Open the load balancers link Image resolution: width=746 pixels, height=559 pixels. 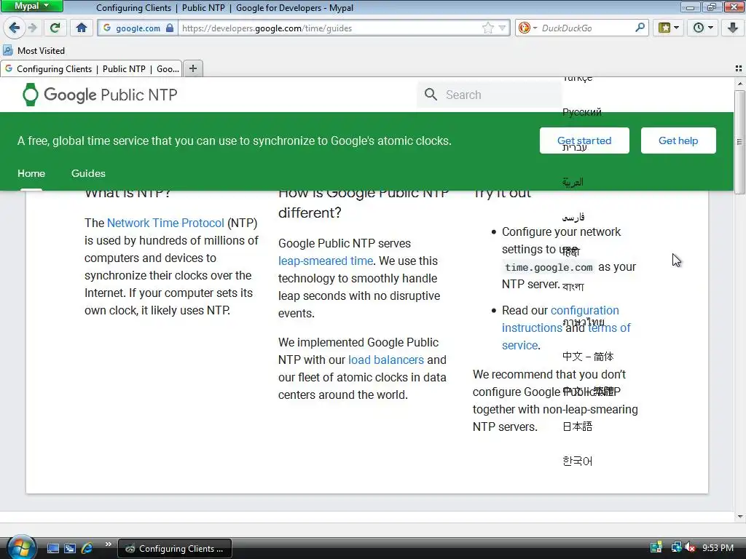pos(386,360)
